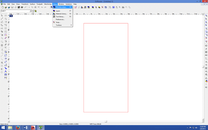Select the blue polygon draw tool

pyautogui.click(x=6, y=62)
